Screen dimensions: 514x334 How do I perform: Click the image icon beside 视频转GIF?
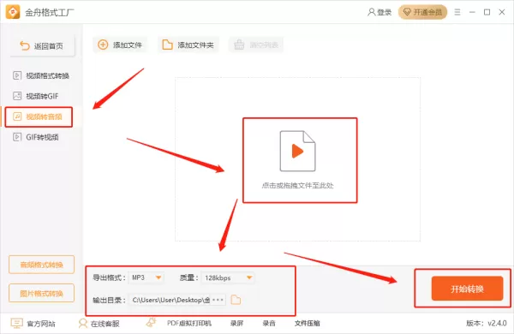pos(17,96)
